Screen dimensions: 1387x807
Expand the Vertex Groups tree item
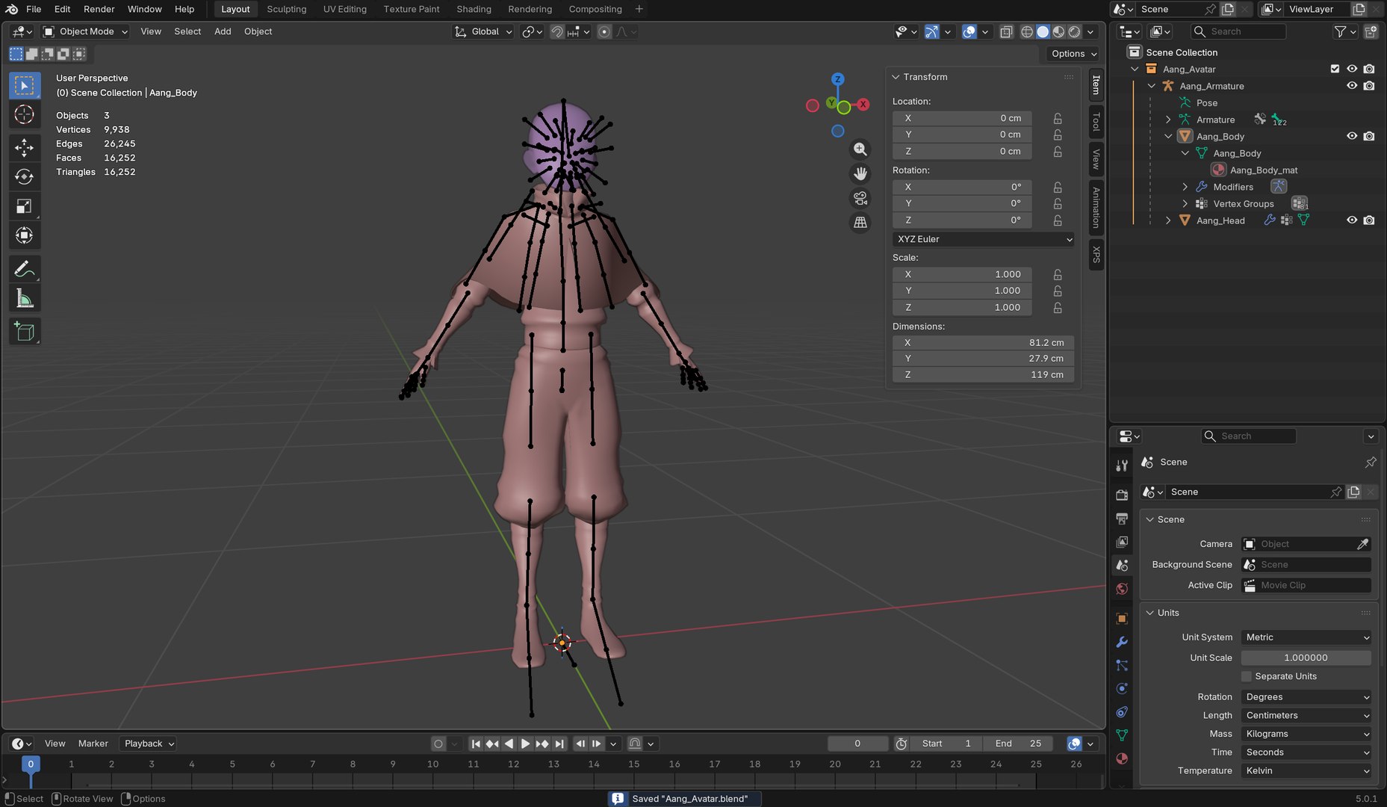coord(1185,203)
